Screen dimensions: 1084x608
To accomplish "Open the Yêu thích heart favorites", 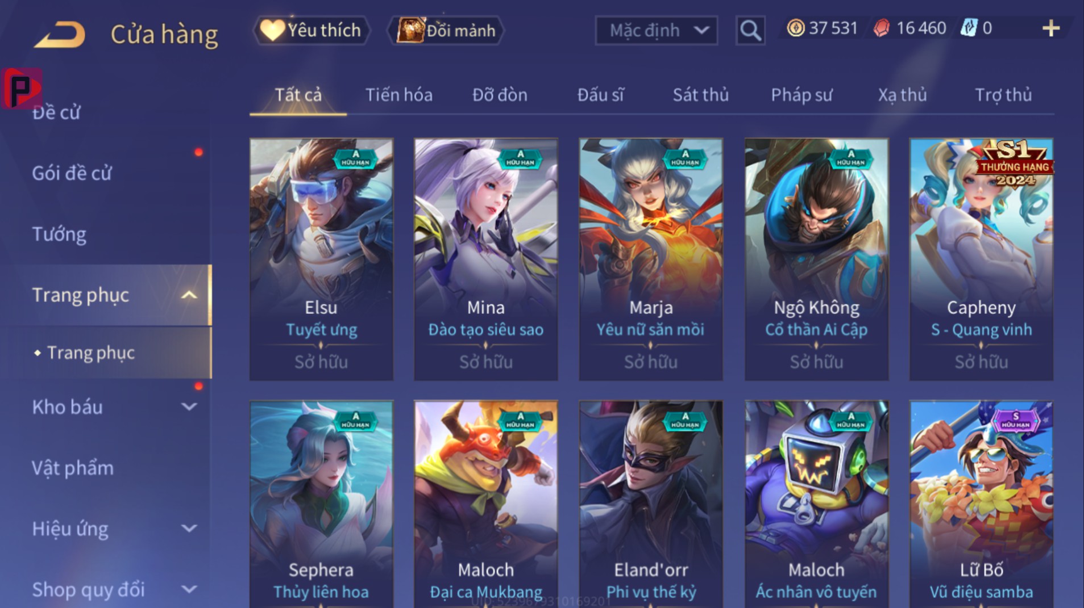I will (311, 30).
